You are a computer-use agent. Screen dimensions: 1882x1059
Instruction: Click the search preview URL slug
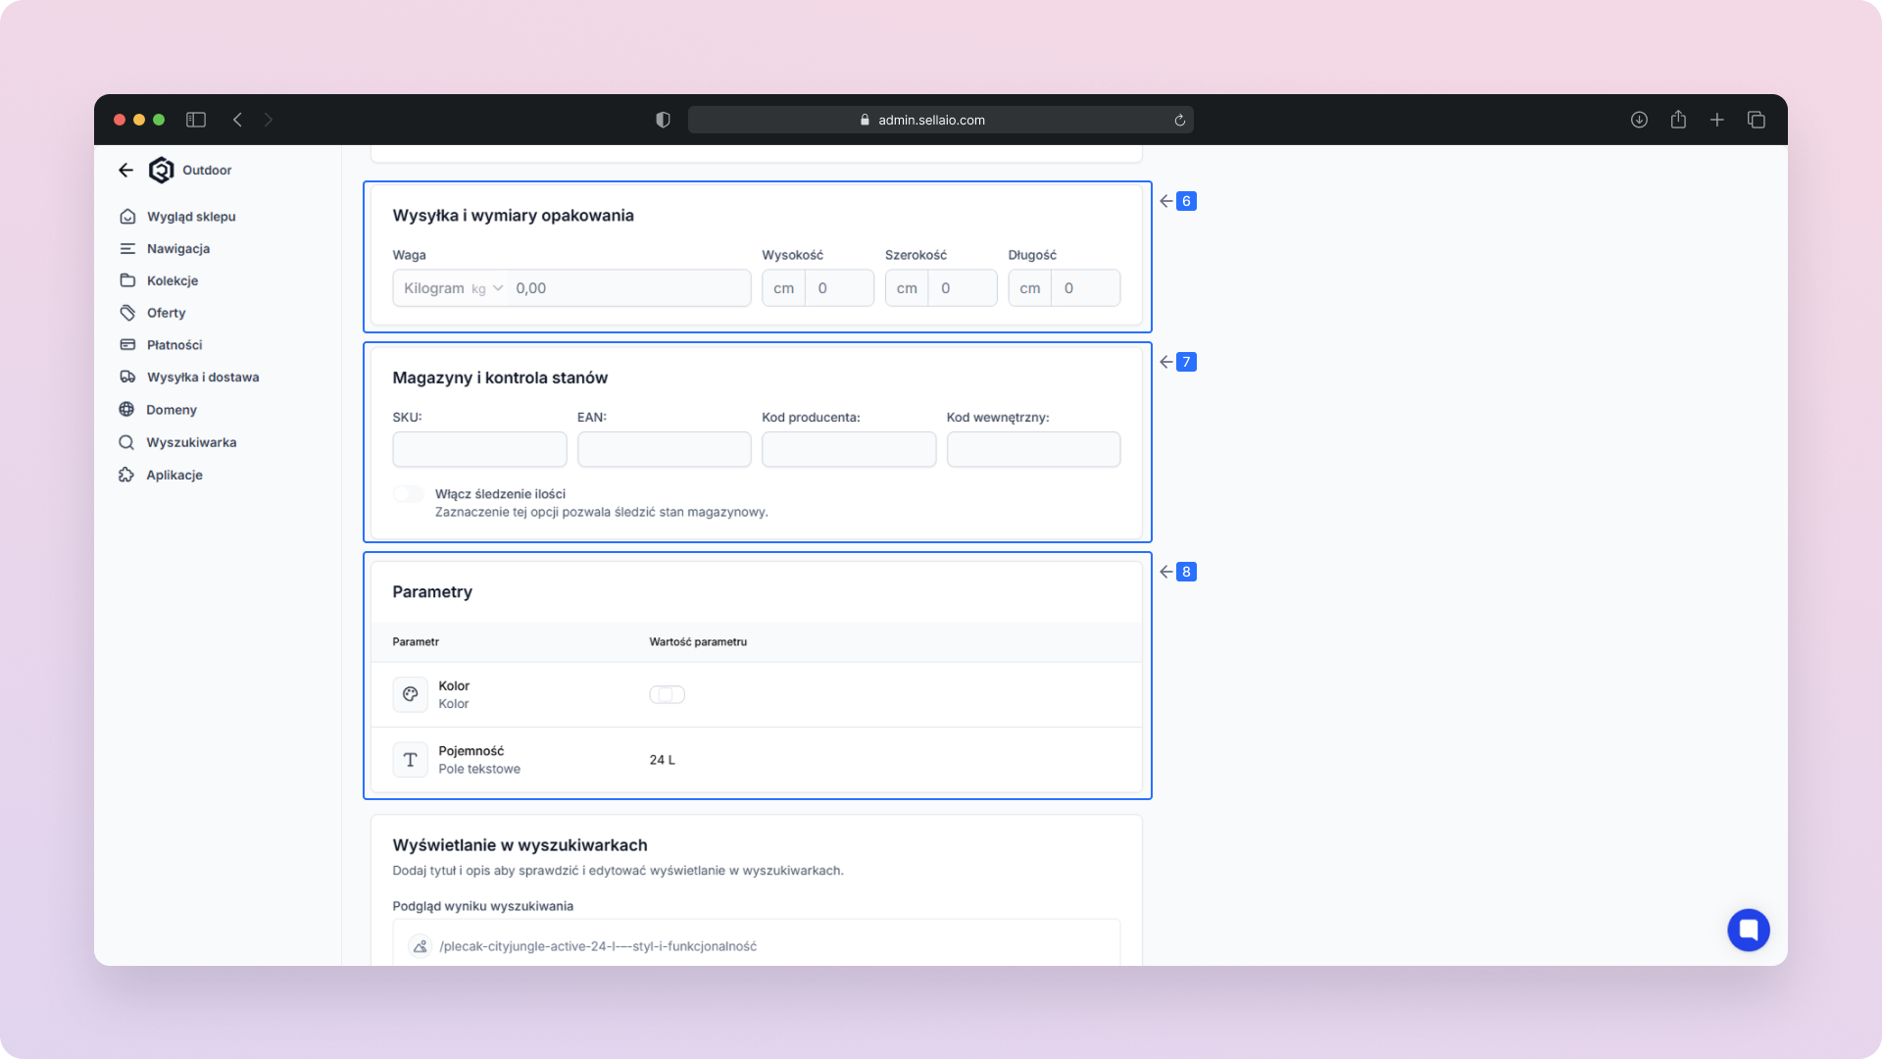click(x=598, y=946)
